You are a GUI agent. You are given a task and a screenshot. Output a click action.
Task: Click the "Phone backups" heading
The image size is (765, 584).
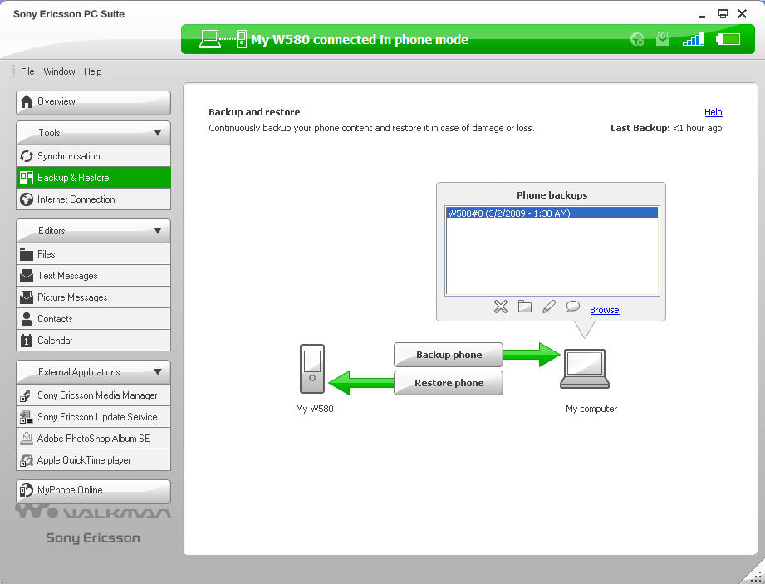tap(552, 195)
